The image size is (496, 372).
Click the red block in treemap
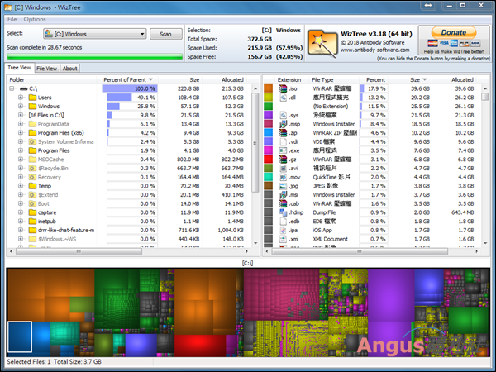point(200,346)
